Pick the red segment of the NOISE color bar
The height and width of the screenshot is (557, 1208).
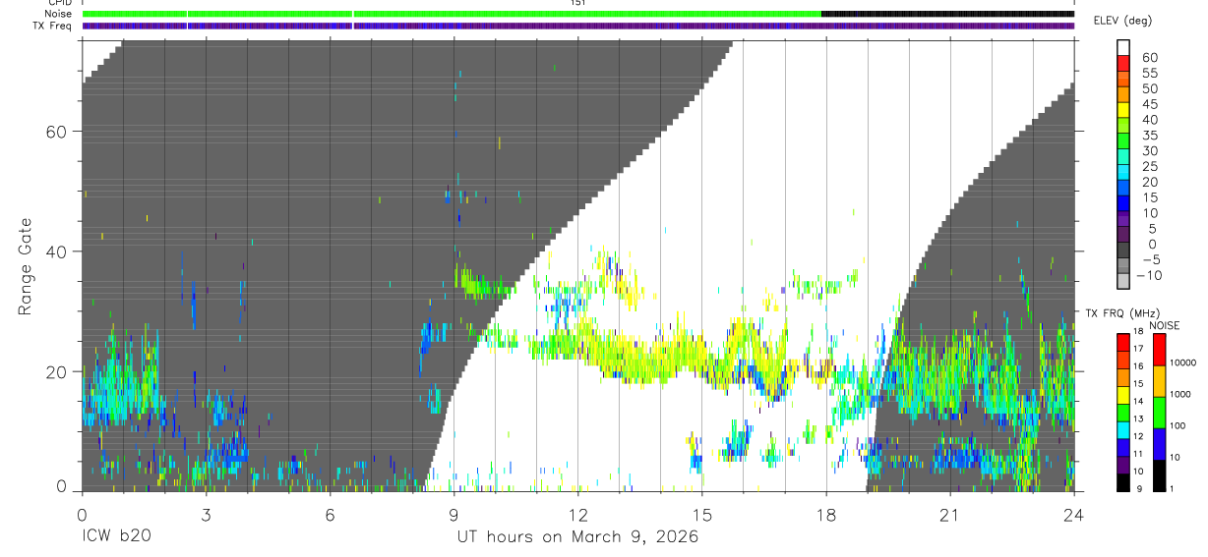1158,349
